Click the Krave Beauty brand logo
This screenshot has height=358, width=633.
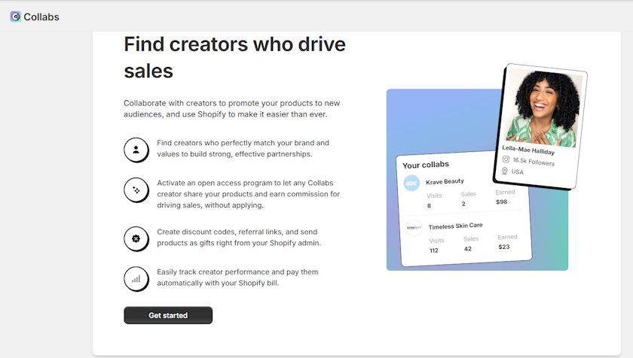tap(411, 184)
